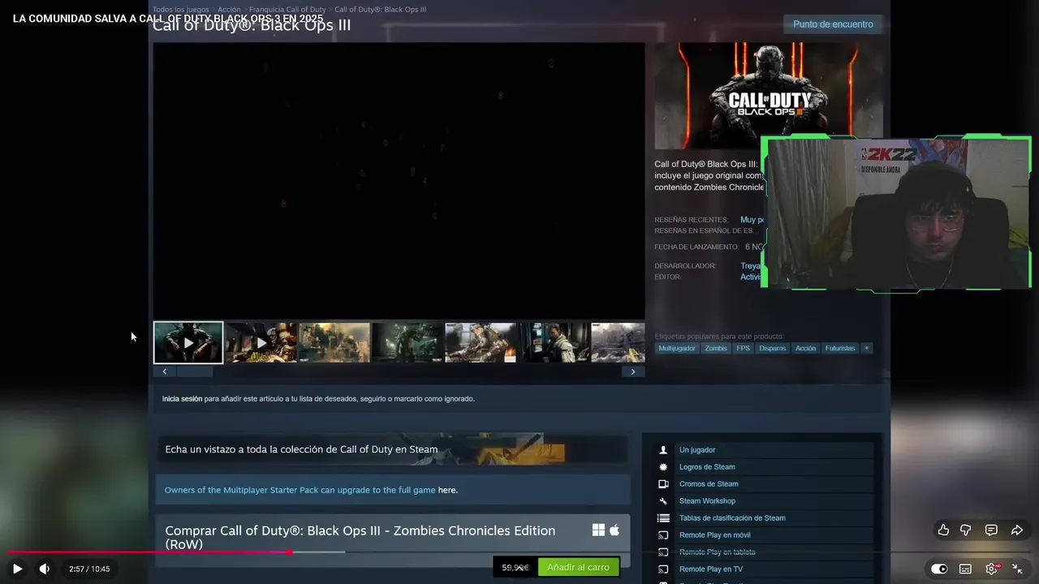Click the Cromos de Steam icon

pyautogui.click(x=663, y=484)
